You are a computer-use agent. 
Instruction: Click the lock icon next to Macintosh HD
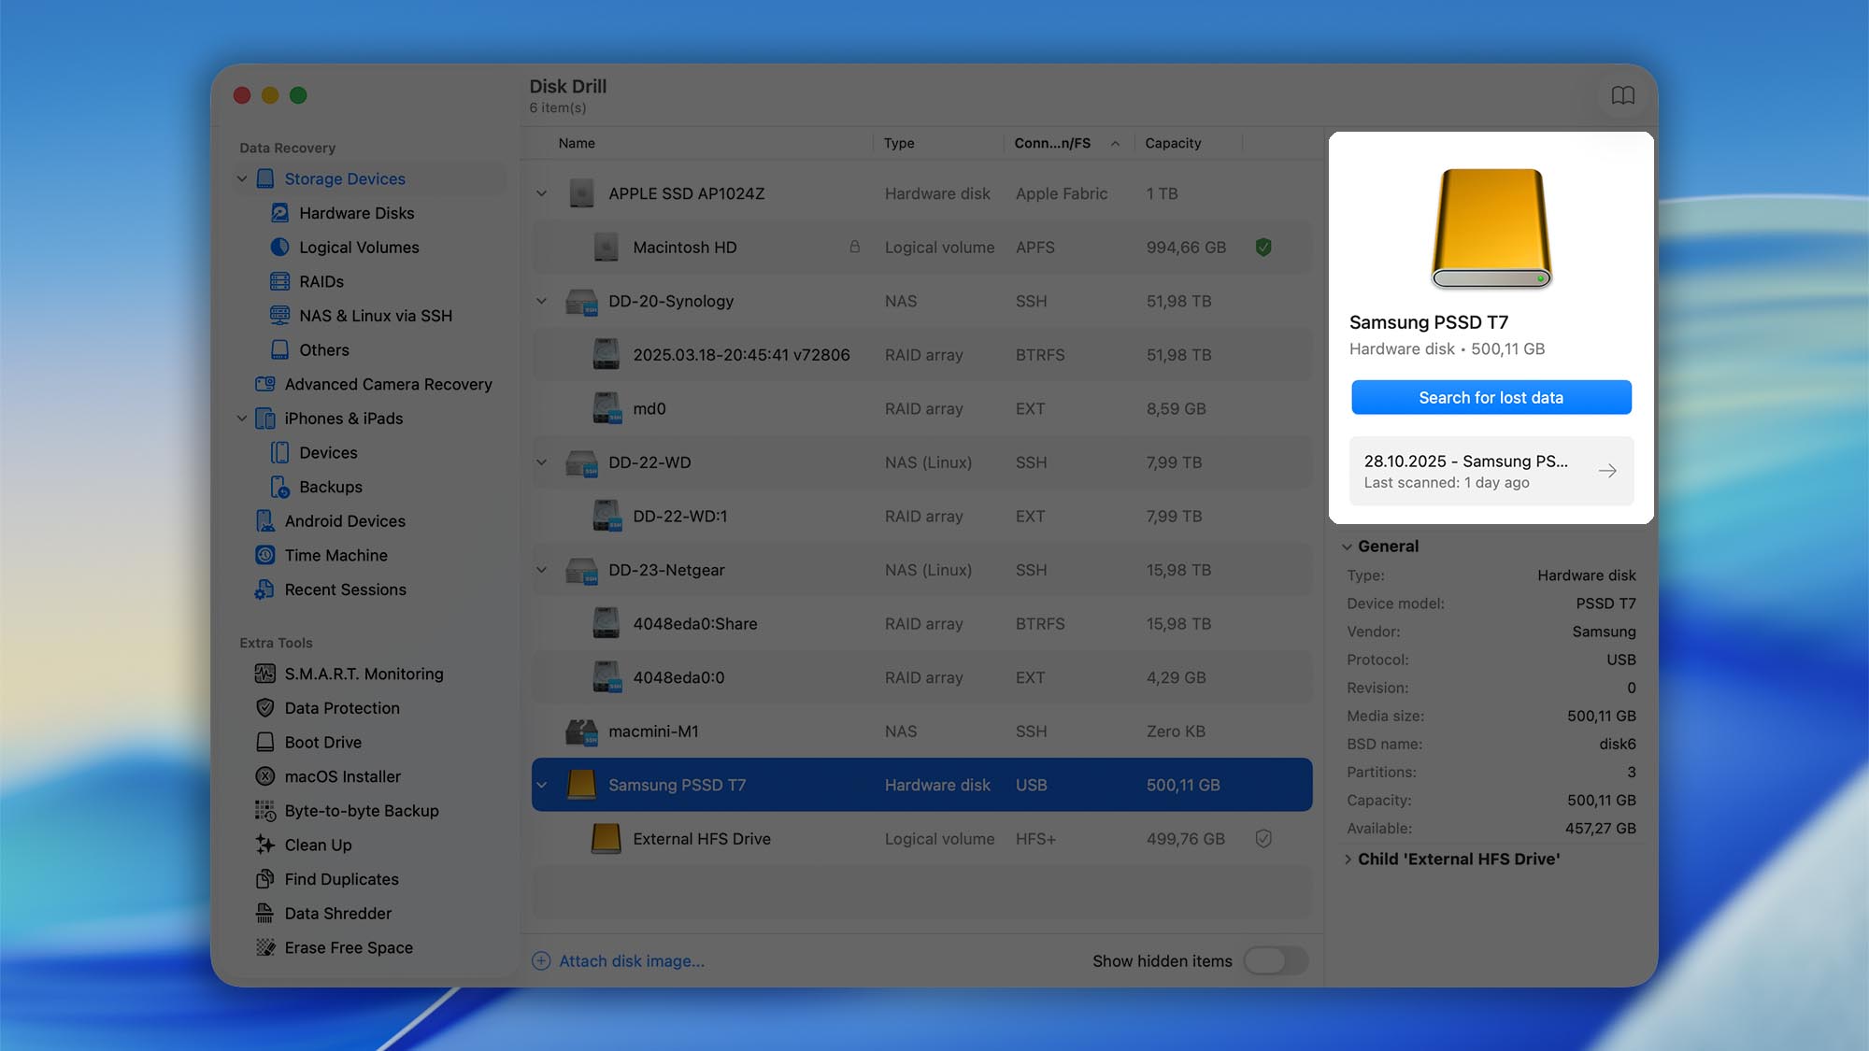click(x=853, y=247)
